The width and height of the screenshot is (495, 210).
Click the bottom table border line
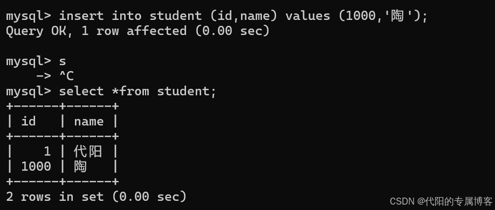coord(62,181)
